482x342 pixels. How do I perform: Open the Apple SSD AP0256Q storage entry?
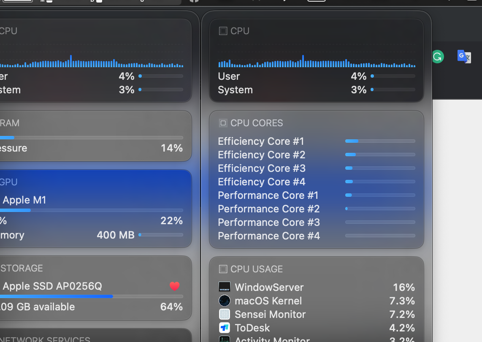tap(52, 286)
